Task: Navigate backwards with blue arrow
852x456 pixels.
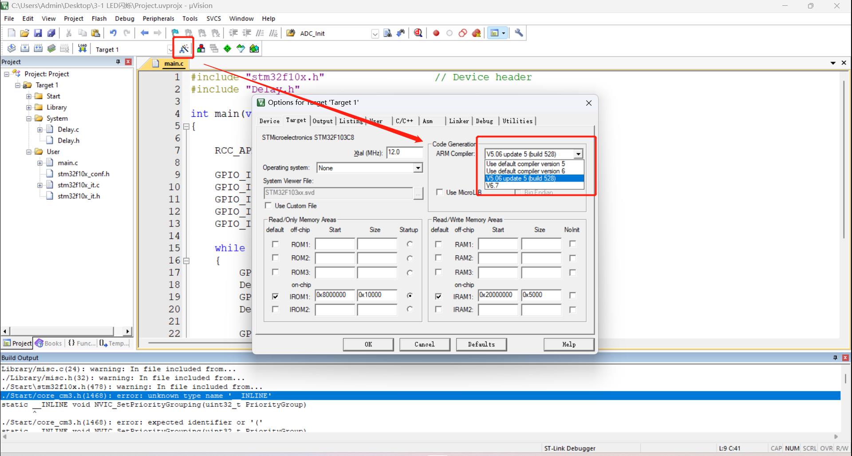Action: click(x=145, y=33)
